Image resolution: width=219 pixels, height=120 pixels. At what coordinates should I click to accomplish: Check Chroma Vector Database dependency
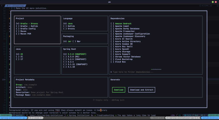coord(126,57)
